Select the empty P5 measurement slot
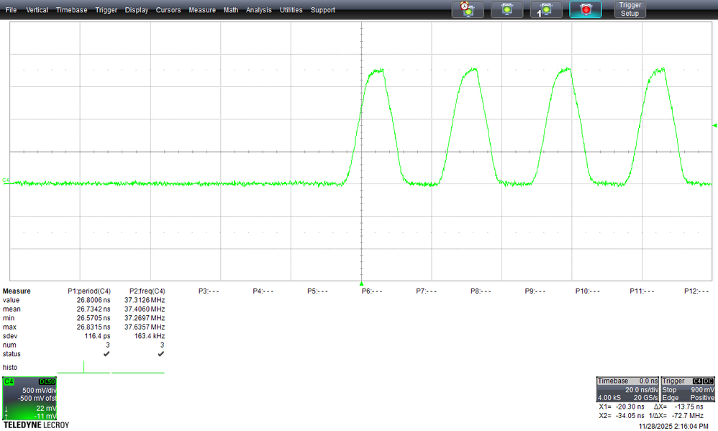Screen dimensions: 718x431 point(317,291)
